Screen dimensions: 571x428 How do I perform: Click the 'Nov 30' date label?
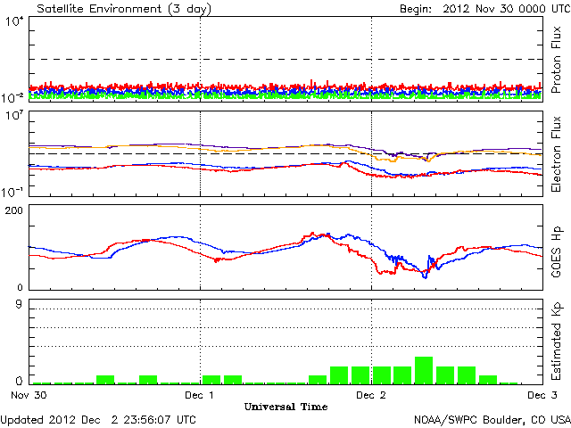(29, 395)
